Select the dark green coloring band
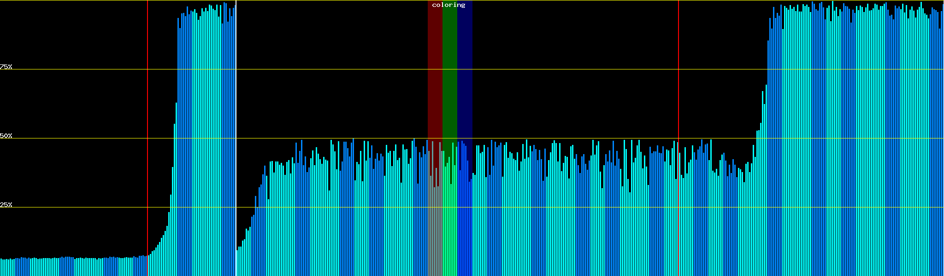Image resolution: width=944 pixels, height=276 pixels. (449, 69)
